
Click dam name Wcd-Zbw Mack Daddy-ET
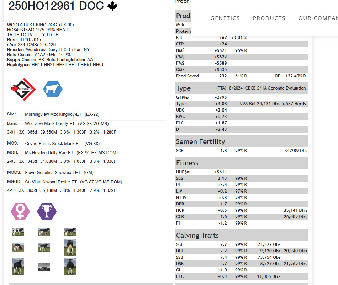click(50, 124)
